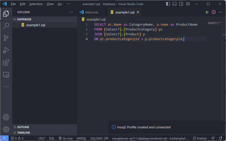The height and width of the screenshot is (141, 226).
Task: Change SQL language mode in status bar
Action: [52, 138]
